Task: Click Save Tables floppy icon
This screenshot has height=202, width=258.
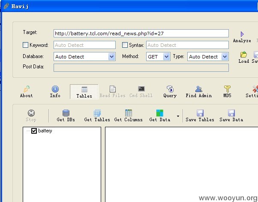Action: coord(200,113)
